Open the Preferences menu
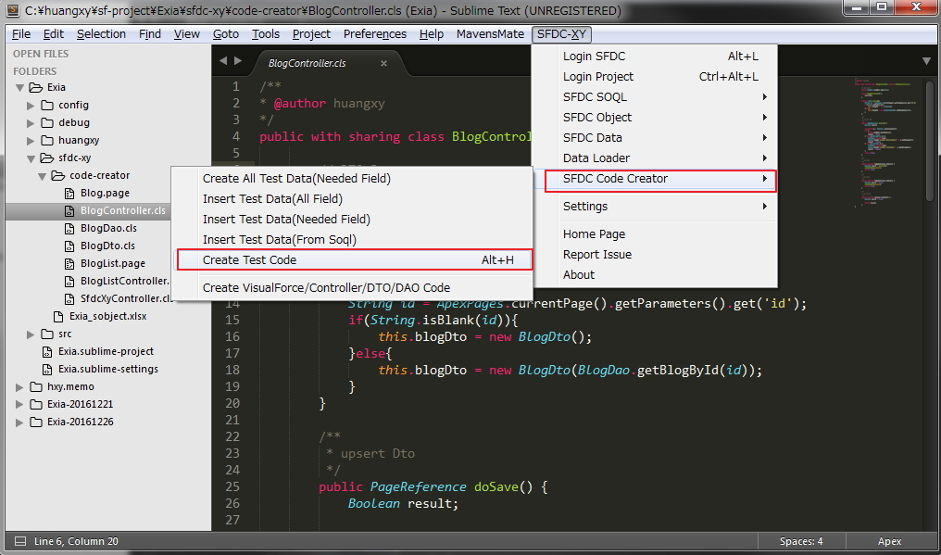Image resolution: width=941 pixels, height=555 pixels. 374,34
